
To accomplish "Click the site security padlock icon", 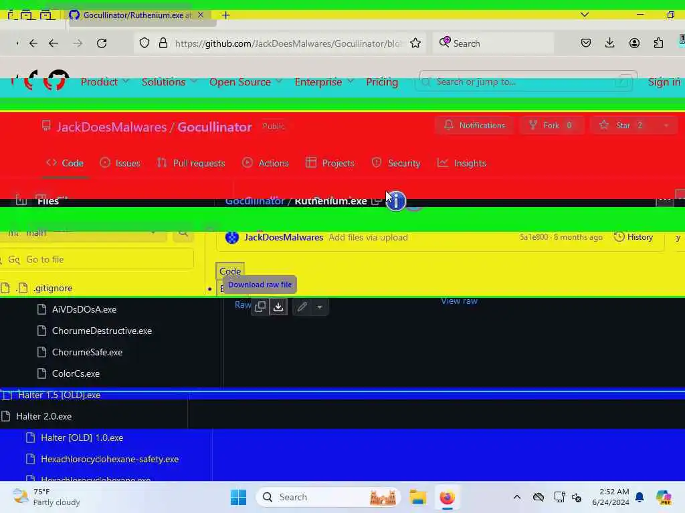I will [163, 43].
